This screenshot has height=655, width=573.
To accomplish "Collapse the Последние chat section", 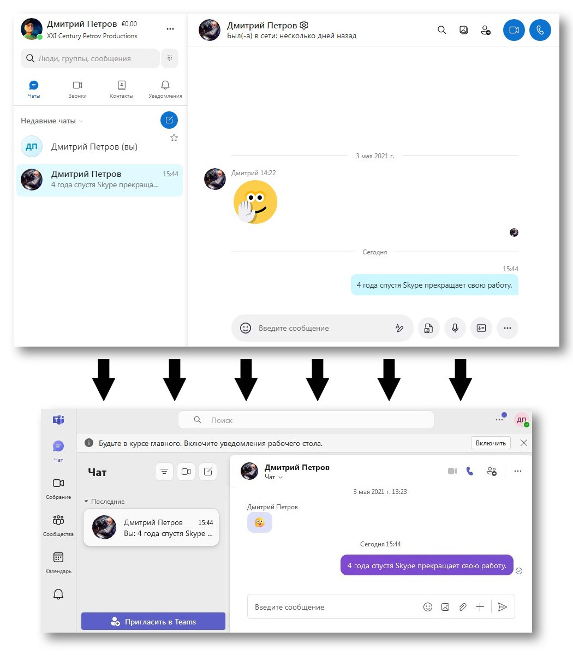I will click(86, 502).
